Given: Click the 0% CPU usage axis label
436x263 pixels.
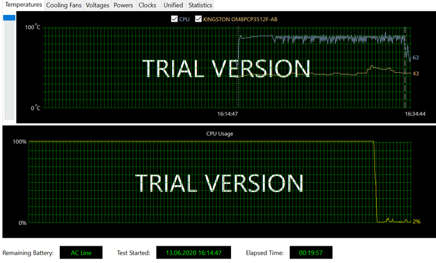Looking at the screenshot, I should pyautogui.click(x=22, y=223).
